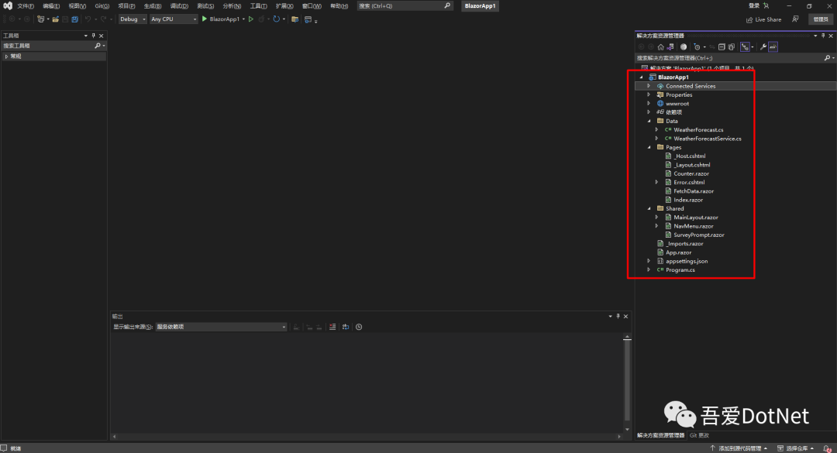Image resolution: width=837 pixels, height=453 pixels.
Task: Expand the wwwroot node
Action: [649, 104]
